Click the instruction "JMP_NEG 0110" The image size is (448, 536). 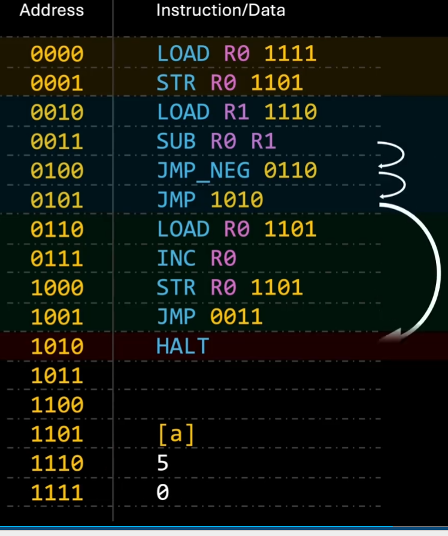[x=237, y=171]
